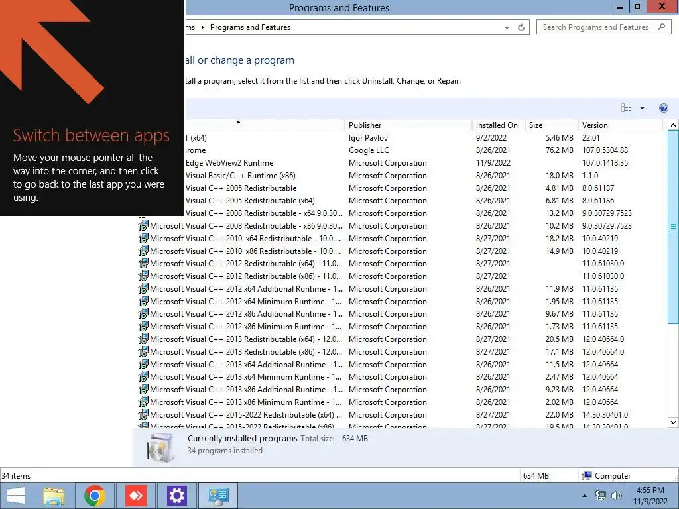Sort by Size column header
The height and width of the screenshot is (509, 679).
tap(551, 125)
